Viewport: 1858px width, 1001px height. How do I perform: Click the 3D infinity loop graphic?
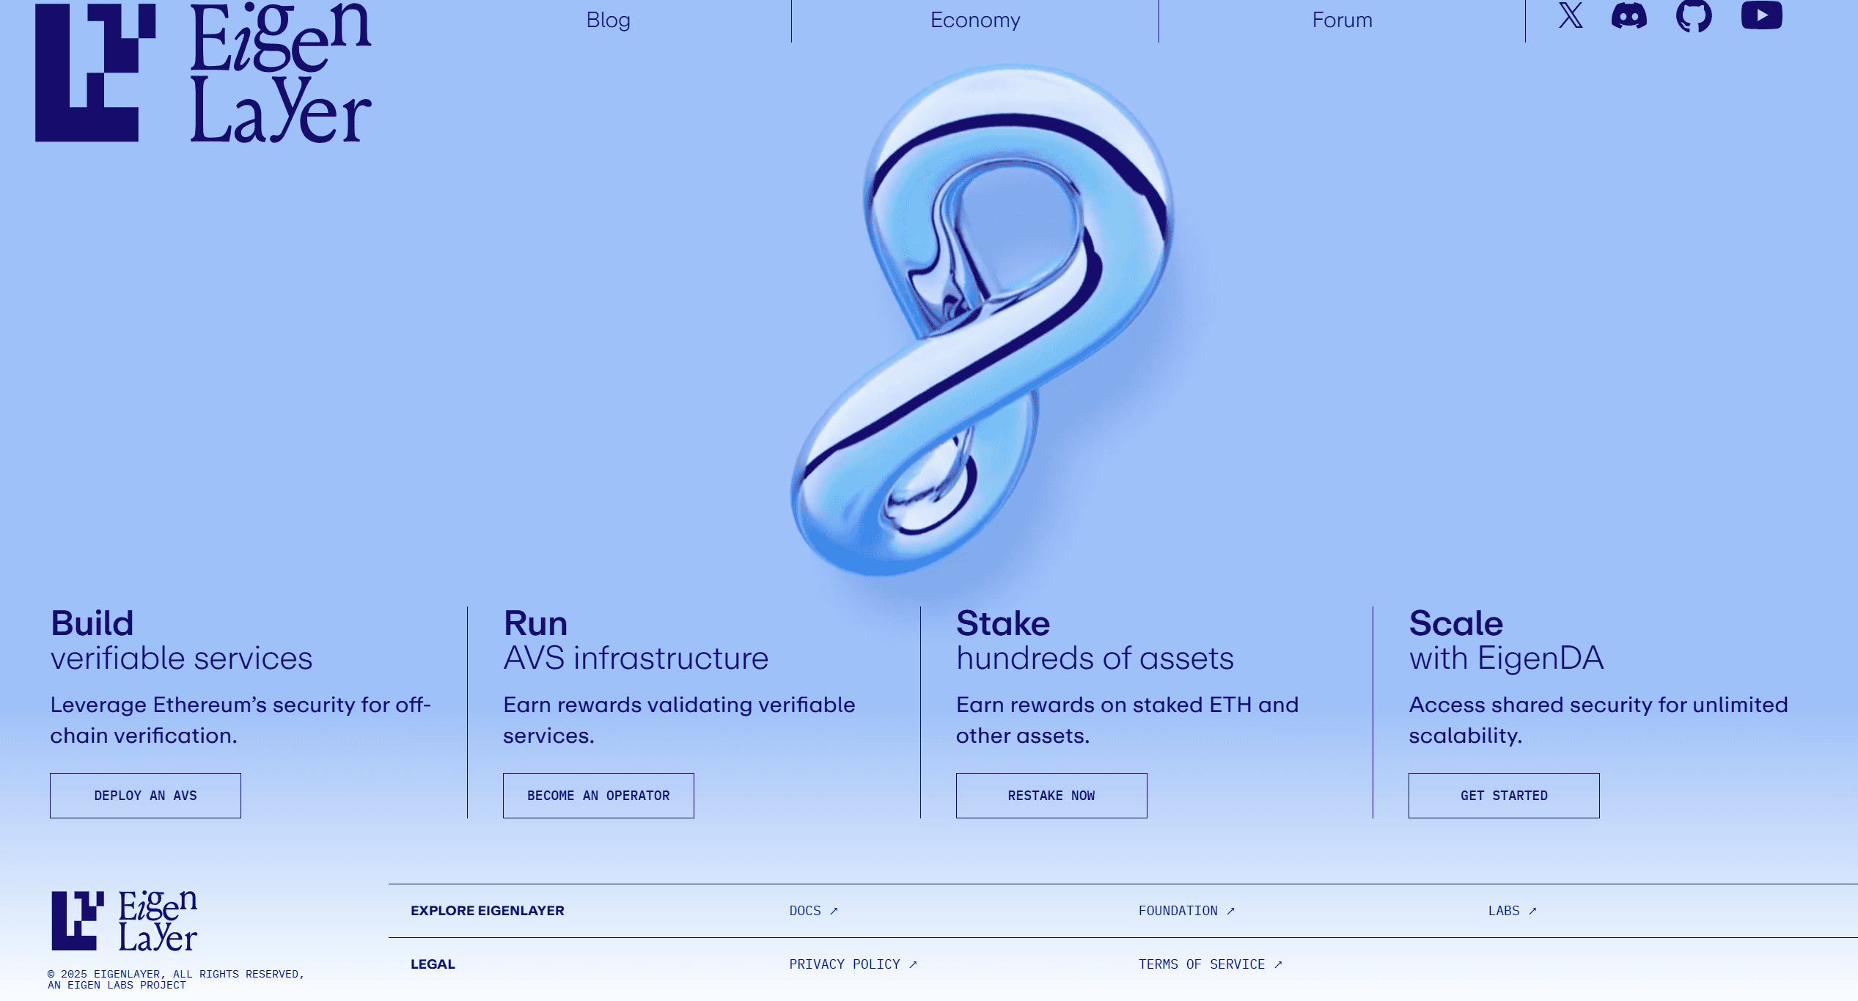(x=983, y=323)
